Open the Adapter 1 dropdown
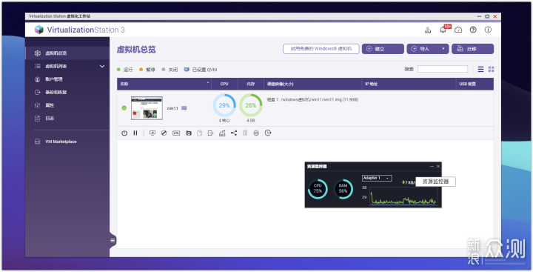 click(x=377, y=178)
